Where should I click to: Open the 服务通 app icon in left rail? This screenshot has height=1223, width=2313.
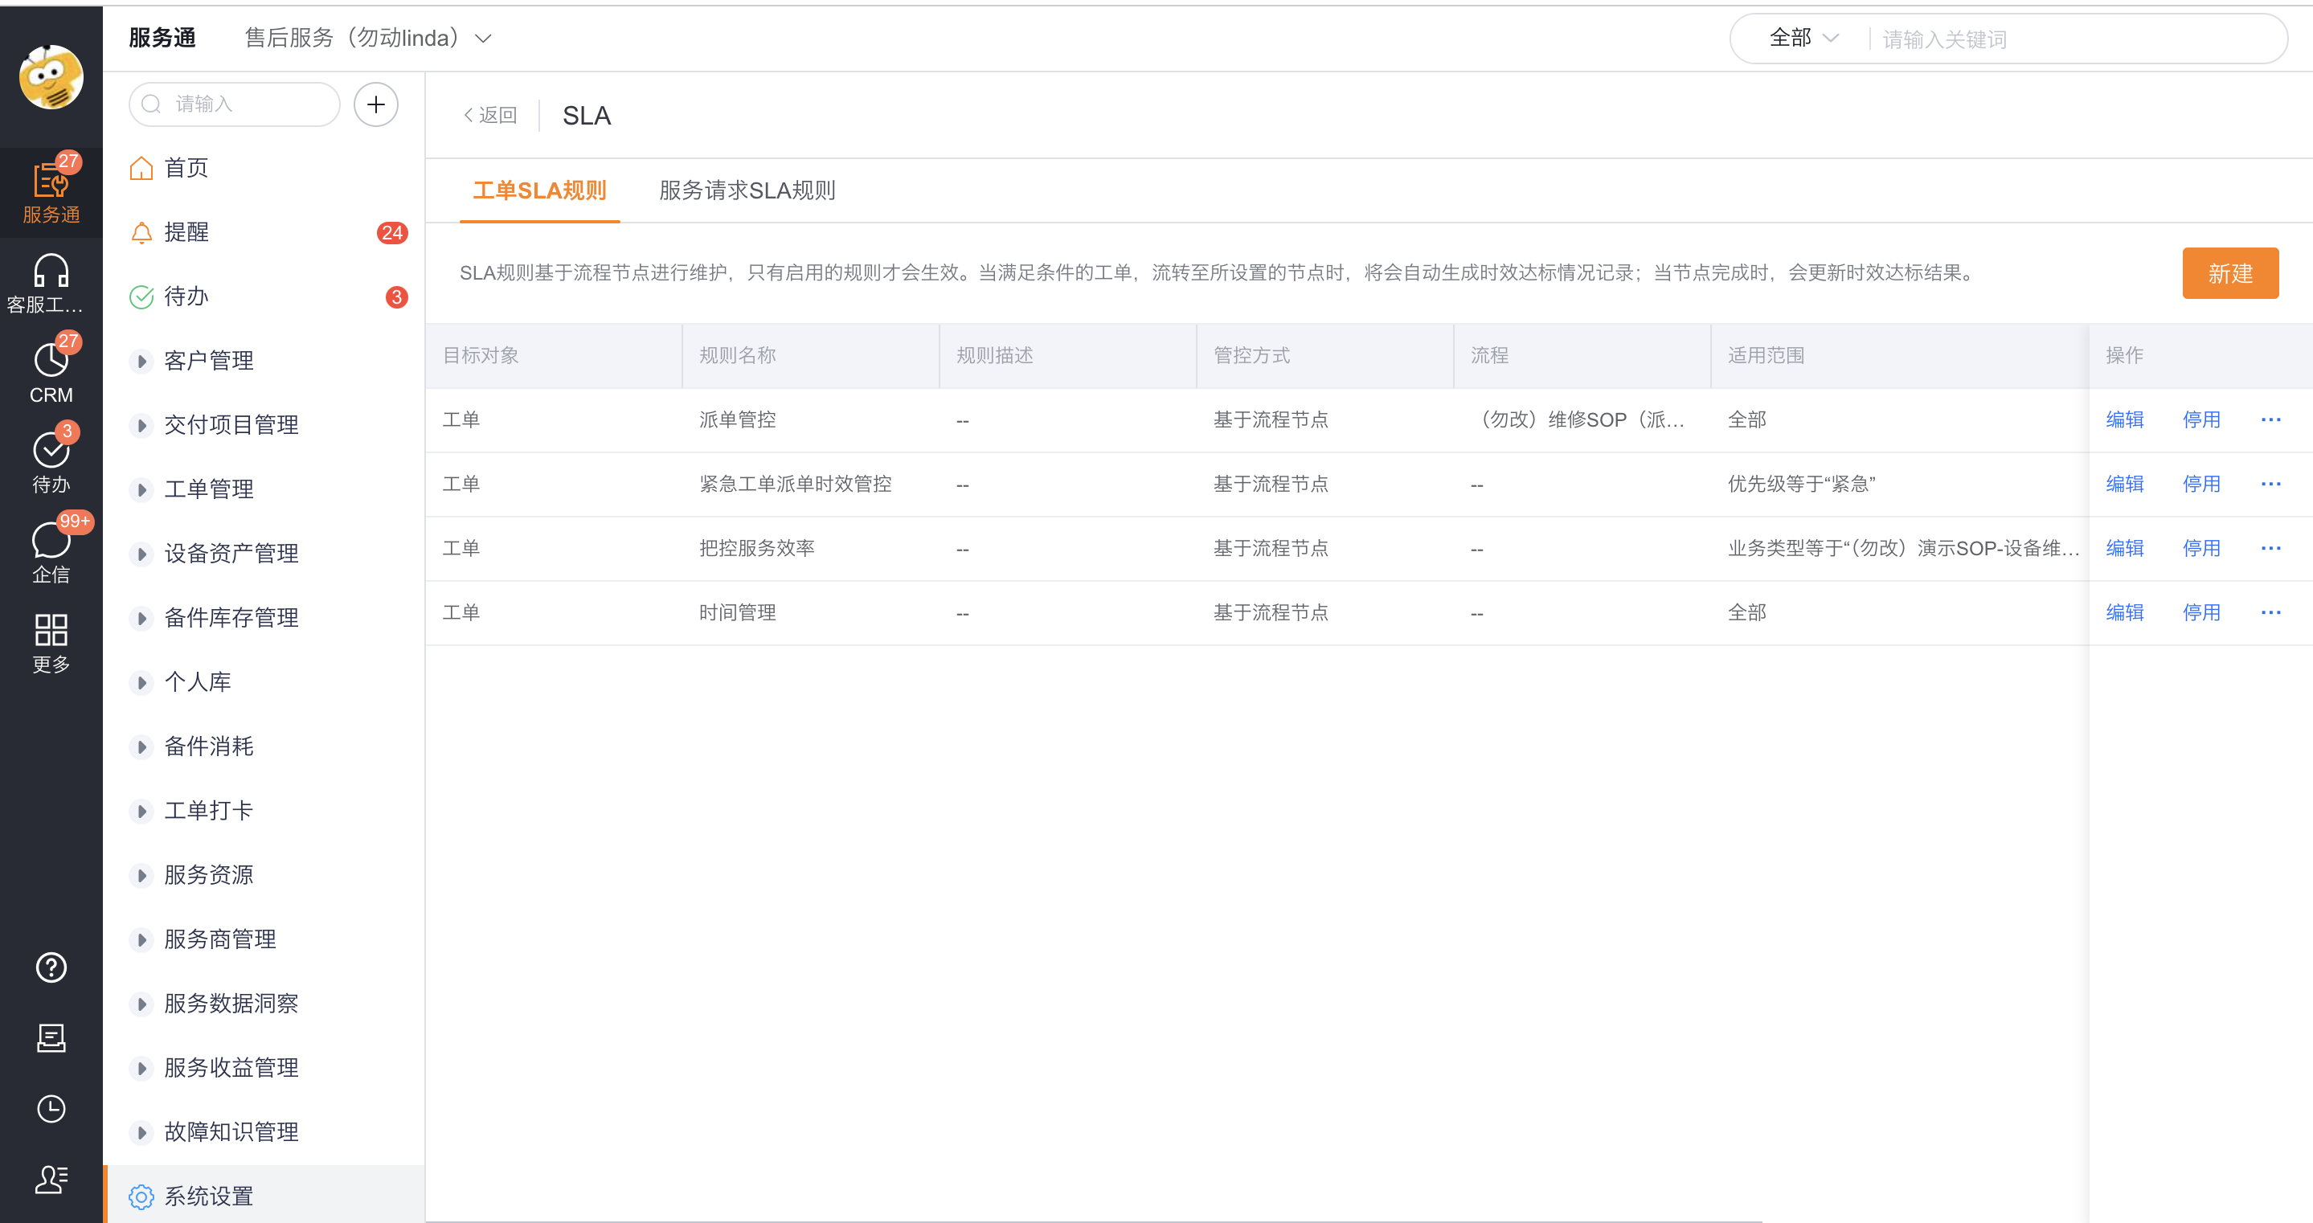[51, 192]
